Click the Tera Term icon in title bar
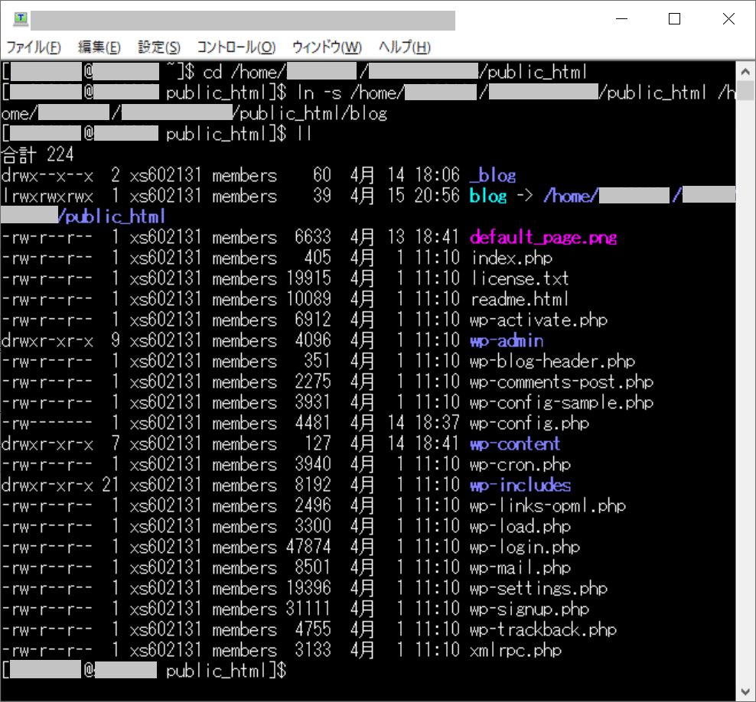Image resolution: width=756 pixels, height=702 pixels. 20,19
